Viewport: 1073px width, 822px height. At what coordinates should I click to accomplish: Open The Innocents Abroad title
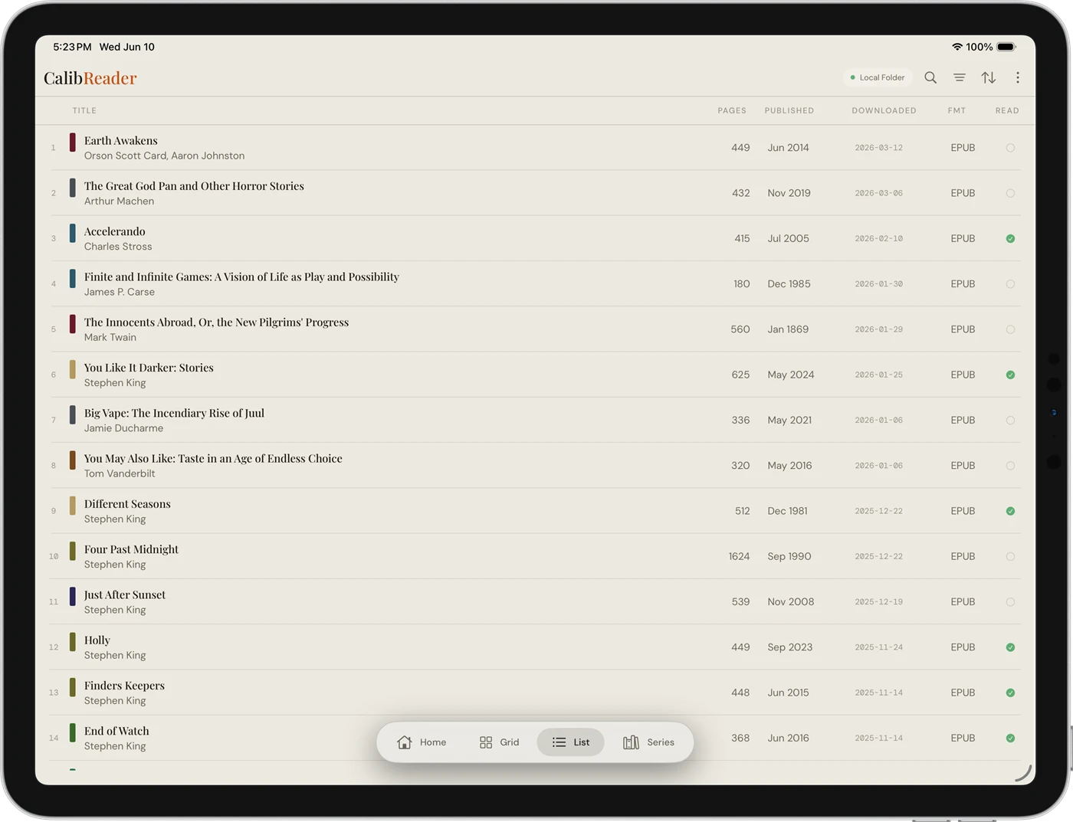(x=216, y=323)
